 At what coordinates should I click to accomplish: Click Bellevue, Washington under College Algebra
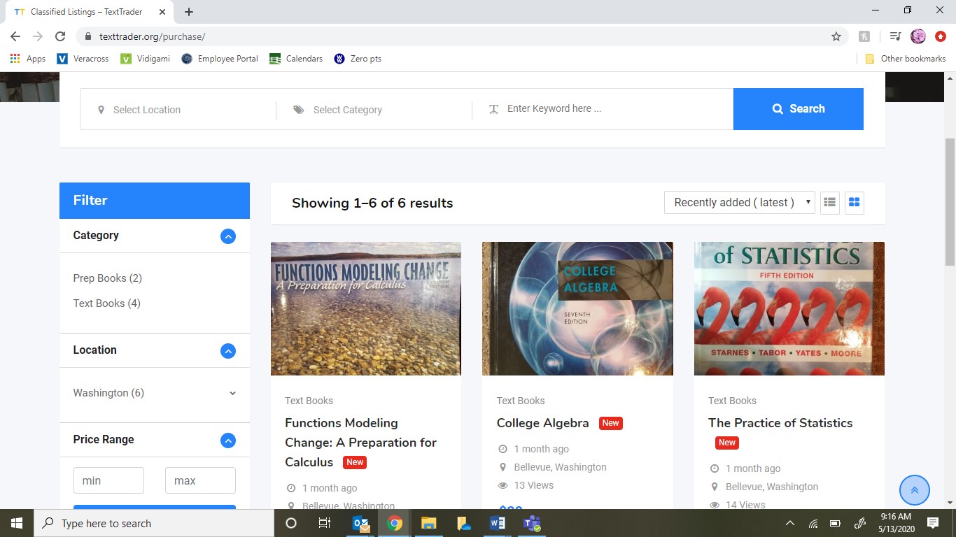tap(560, 467)
